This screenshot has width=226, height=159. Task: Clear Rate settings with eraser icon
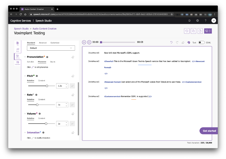point(73,95)
